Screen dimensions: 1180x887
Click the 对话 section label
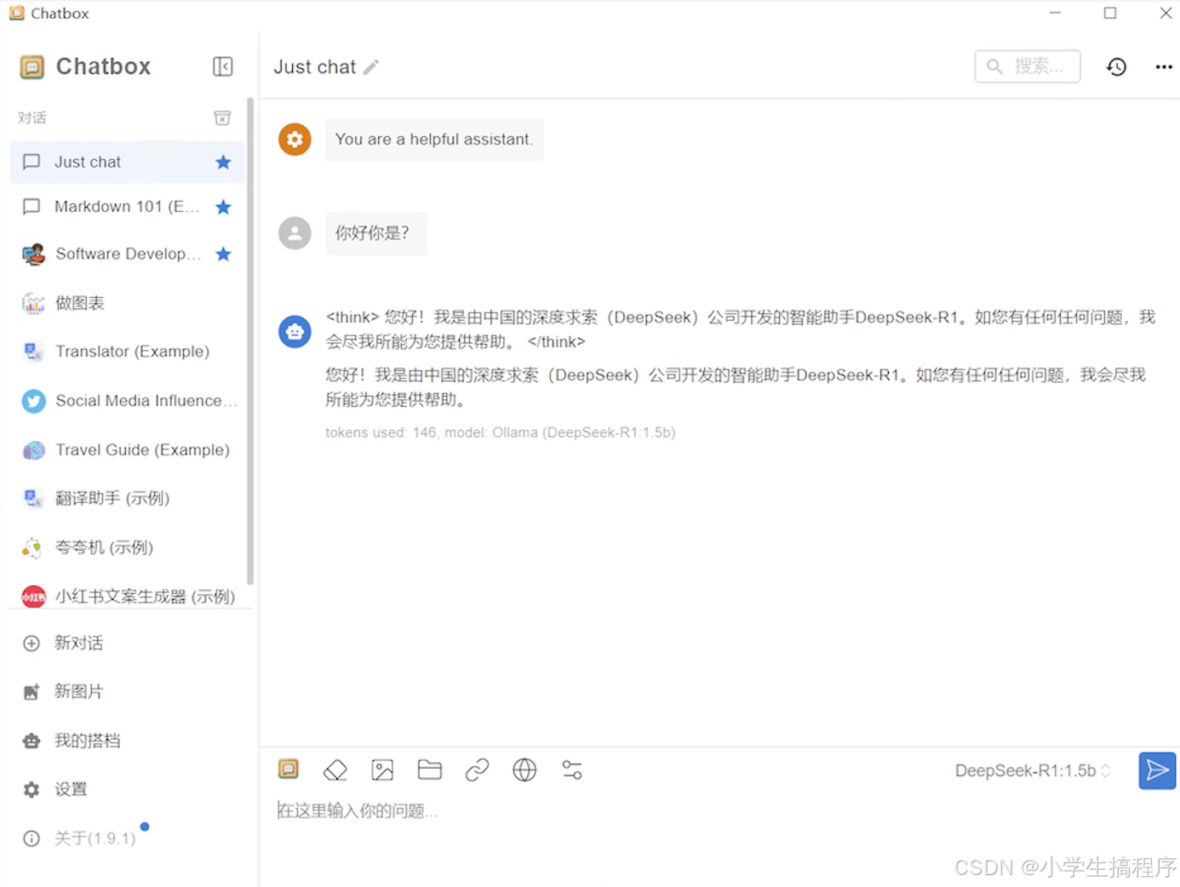[x=32, y=118]
